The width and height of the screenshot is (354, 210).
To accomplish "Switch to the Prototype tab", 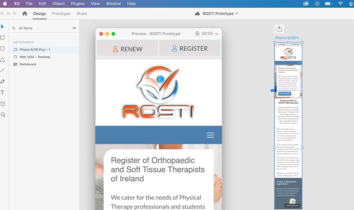I will click(x=61, y=14).
